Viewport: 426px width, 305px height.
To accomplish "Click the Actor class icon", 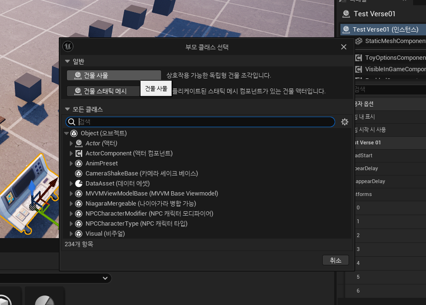I will pos(79,143).
